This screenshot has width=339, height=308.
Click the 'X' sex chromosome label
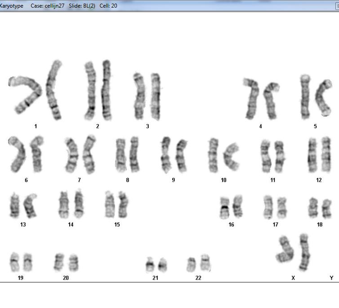click(x=293, y=278)
